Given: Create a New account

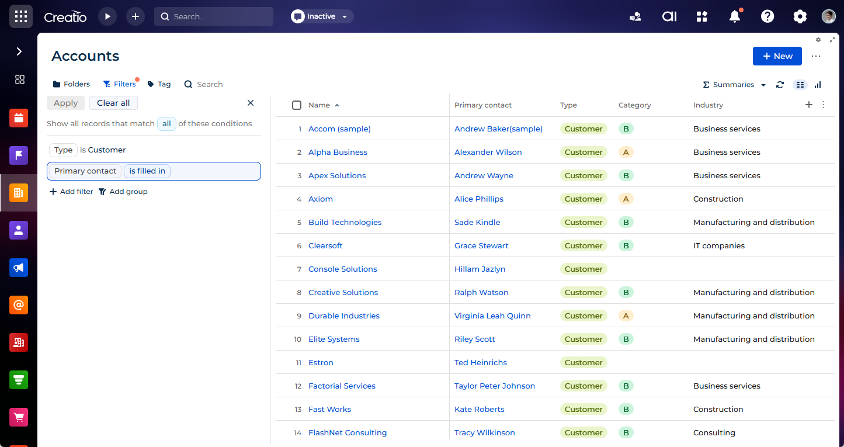Looking at the screenshot, I should (x=777, y=56).
